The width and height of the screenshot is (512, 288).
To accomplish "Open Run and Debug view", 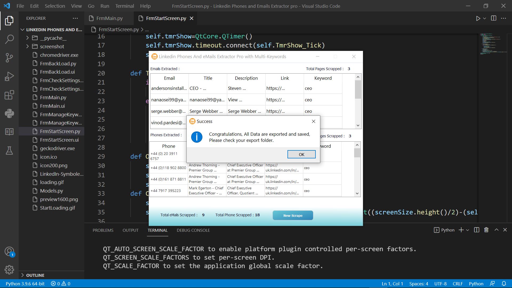I will [9, 76].
